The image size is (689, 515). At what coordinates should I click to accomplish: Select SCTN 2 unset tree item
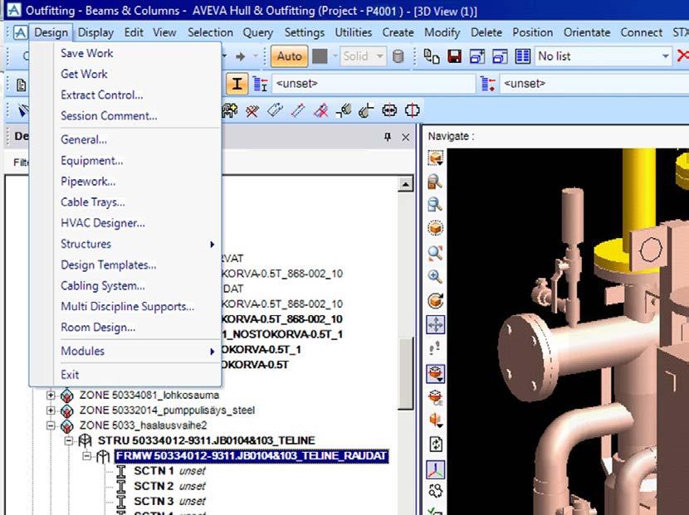tap(169, 486)
